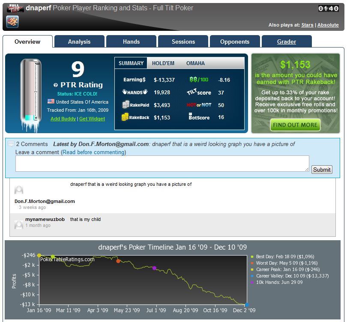Select the SUMMARY stats tab
The width and height of the screenshot is (347, 322).
131,63
